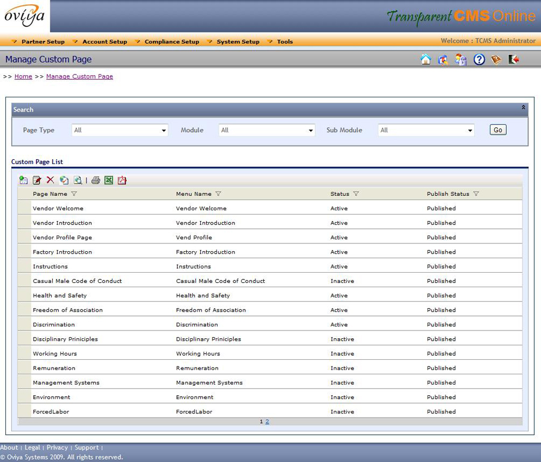Click Vend Profile in Menu Name column
The height and width of the screenshot is (462, 541).
194,237
